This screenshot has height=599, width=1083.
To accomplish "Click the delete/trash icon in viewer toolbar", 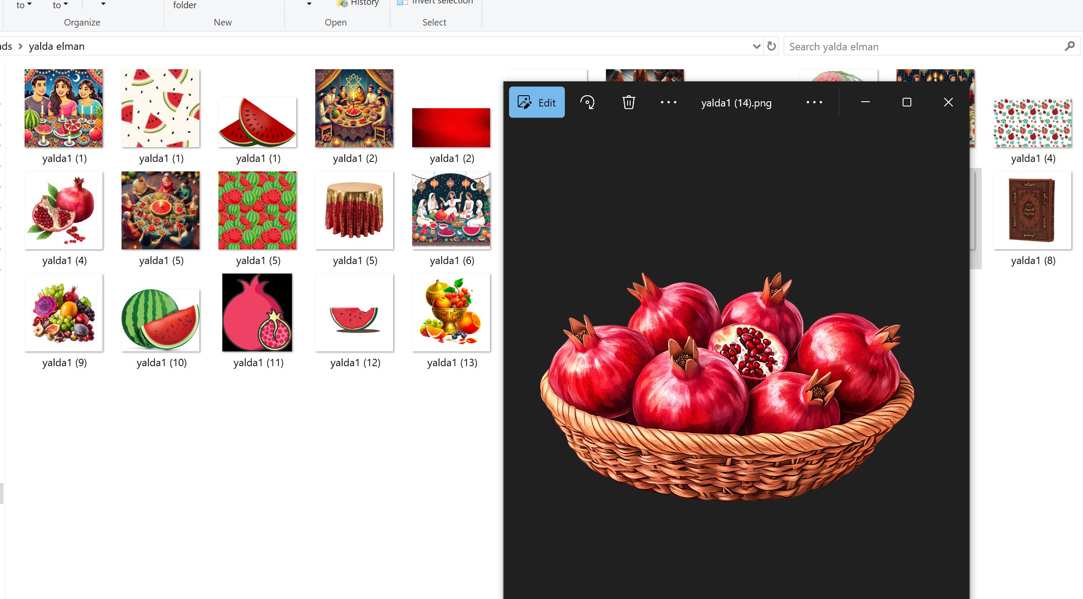I will [629, 102].
